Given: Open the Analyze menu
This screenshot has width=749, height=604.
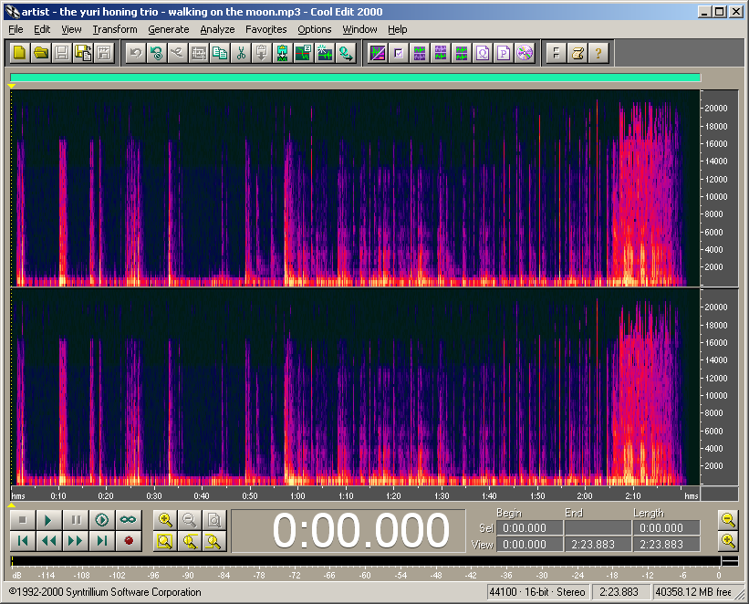Looking at the screenshot, I should pyautogui.click(x=217, y=29).
